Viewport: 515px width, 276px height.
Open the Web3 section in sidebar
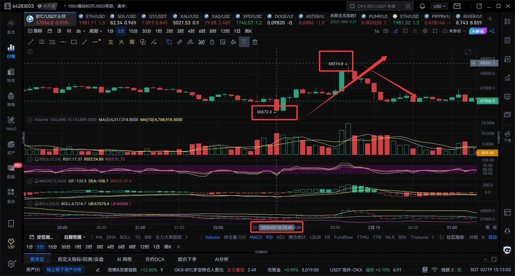[11, 124]
